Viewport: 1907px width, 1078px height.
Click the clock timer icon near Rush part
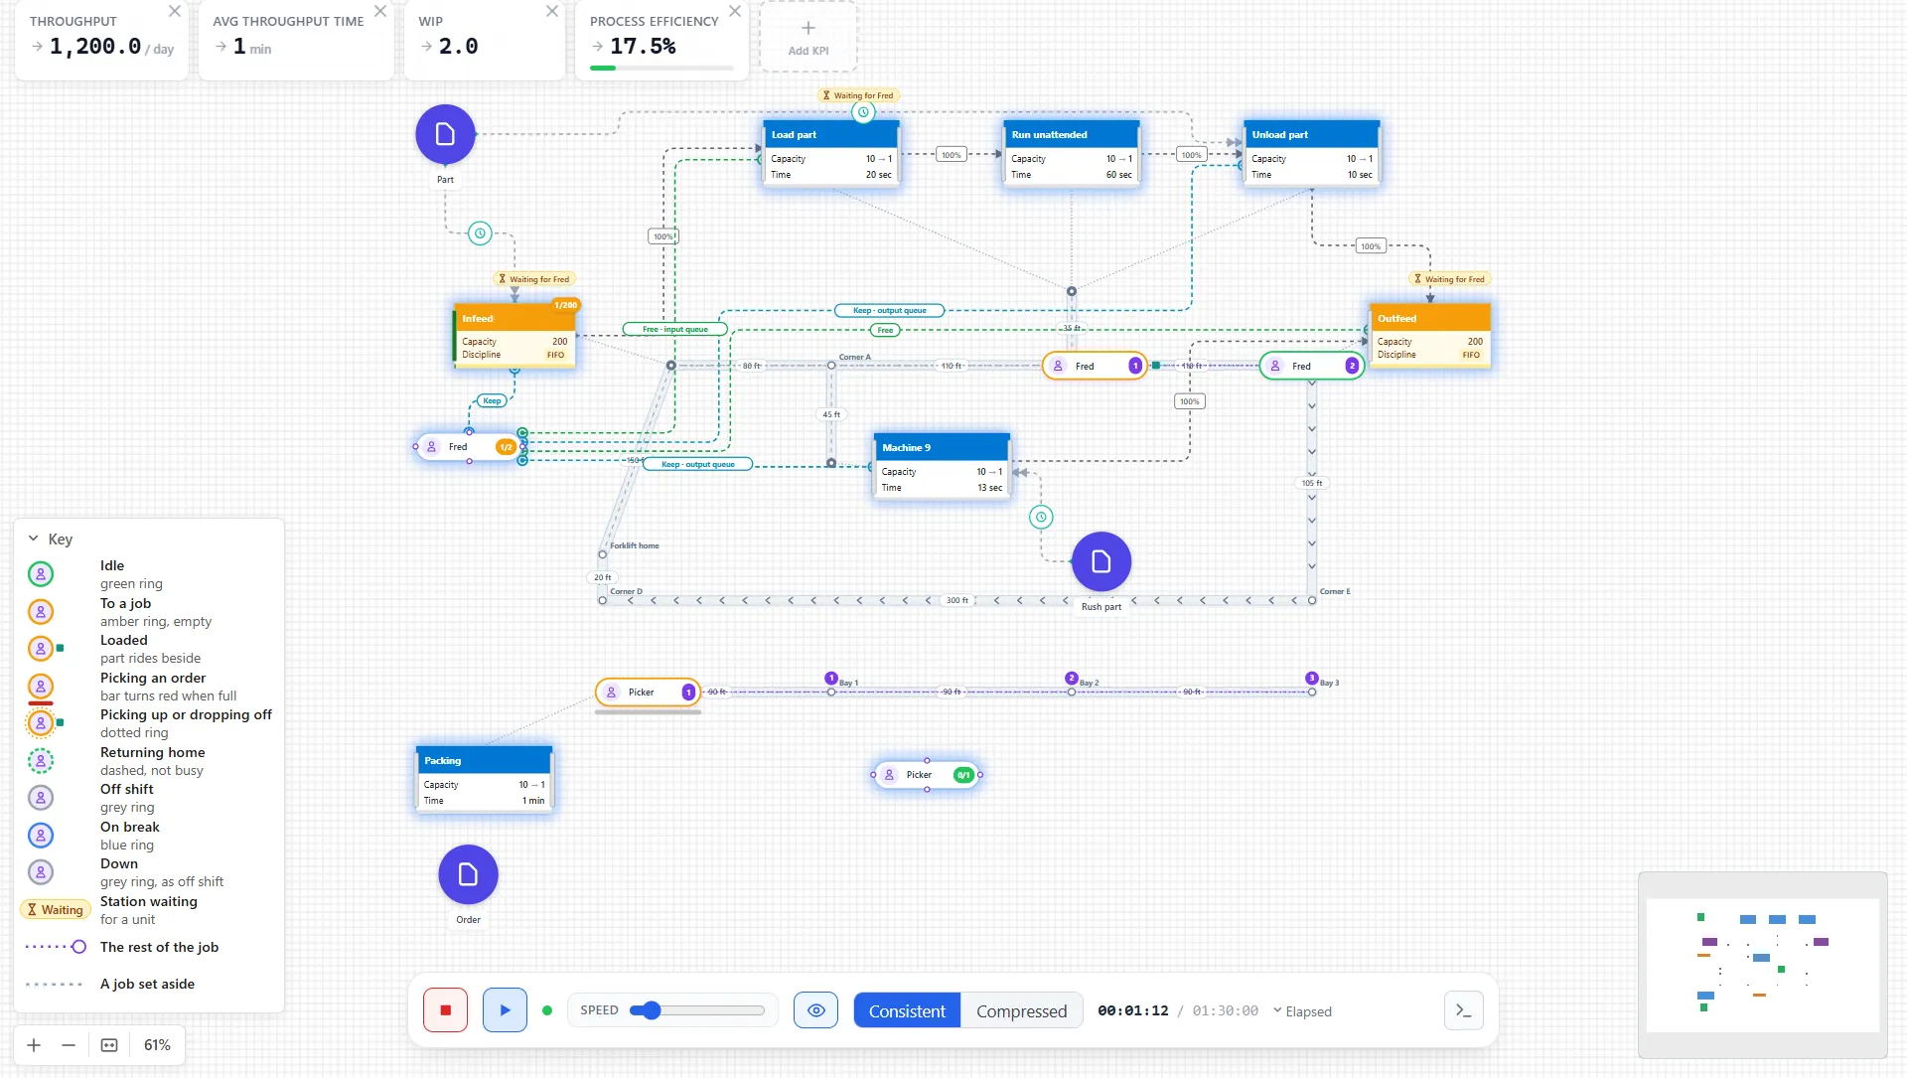(1041, 517)
